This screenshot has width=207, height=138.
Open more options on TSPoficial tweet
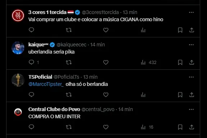(x=191, y=77)
